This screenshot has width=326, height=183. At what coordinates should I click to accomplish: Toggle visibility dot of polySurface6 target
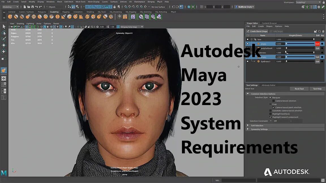coord(248,48)
